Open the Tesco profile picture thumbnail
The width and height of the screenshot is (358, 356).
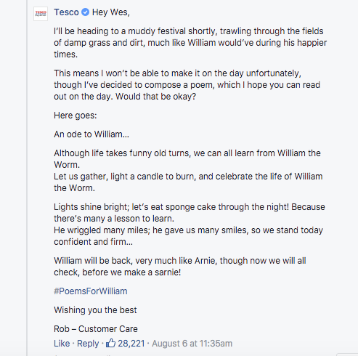[41, 14]
